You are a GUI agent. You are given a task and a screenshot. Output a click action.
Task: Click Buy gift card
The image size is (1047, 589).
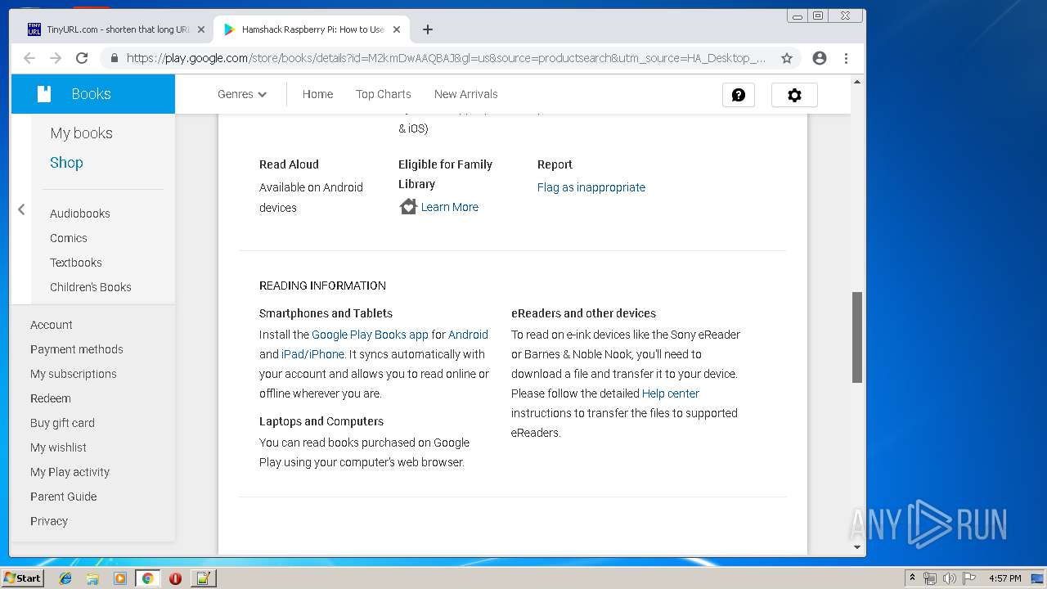tap(62, 423)
